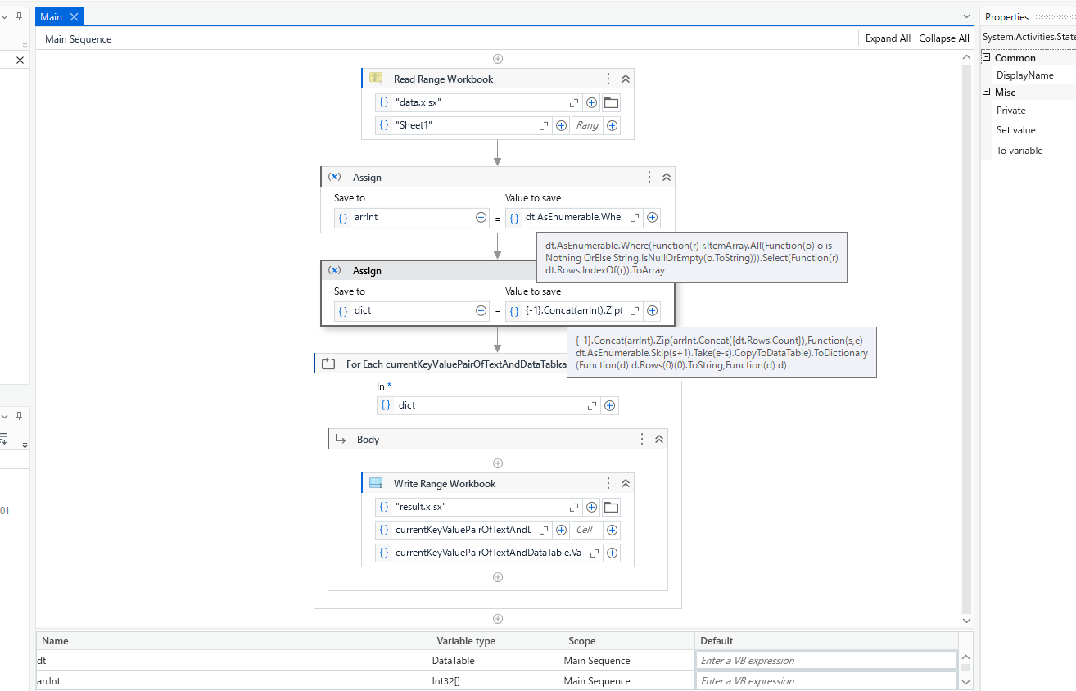Switch to the Main tab
Image resolution: width=1076 pixels, height=691 pixels.
[52, 15]
